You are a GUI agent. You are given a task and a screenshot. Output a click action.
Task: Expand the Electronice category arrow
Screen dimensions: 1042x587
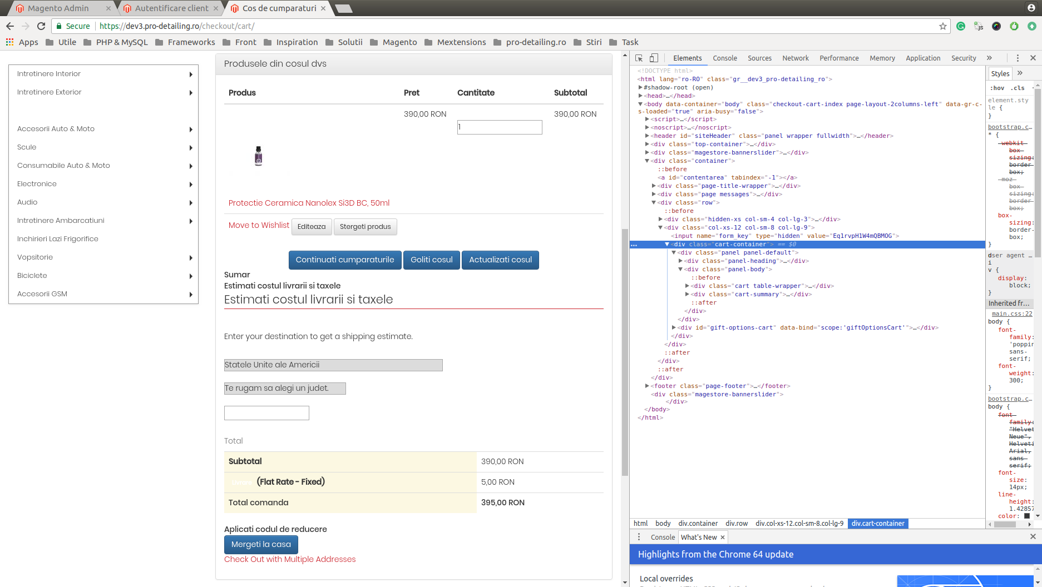click(191, 185)
